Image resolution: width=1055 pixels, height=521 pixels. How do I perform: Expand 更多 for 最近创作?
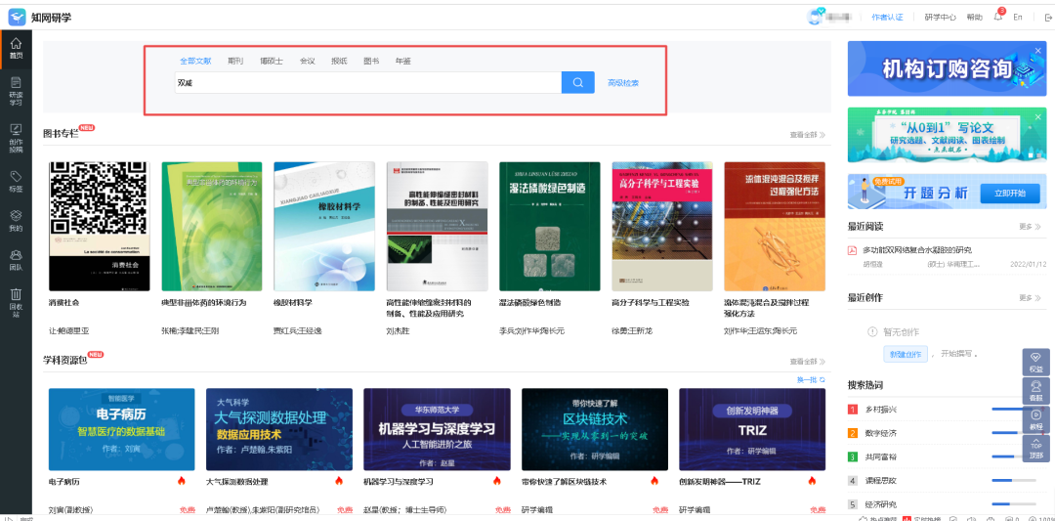click(1031, 297)
